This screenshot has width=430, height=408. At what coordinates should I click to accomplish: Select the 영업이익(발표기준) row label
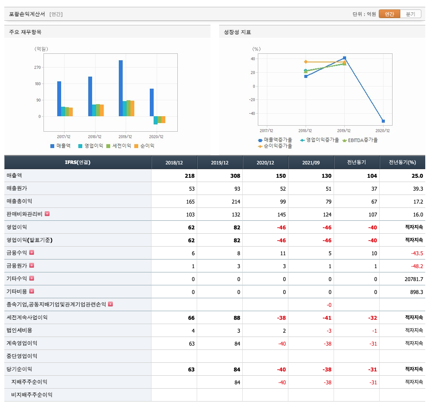tap(29, 240)
